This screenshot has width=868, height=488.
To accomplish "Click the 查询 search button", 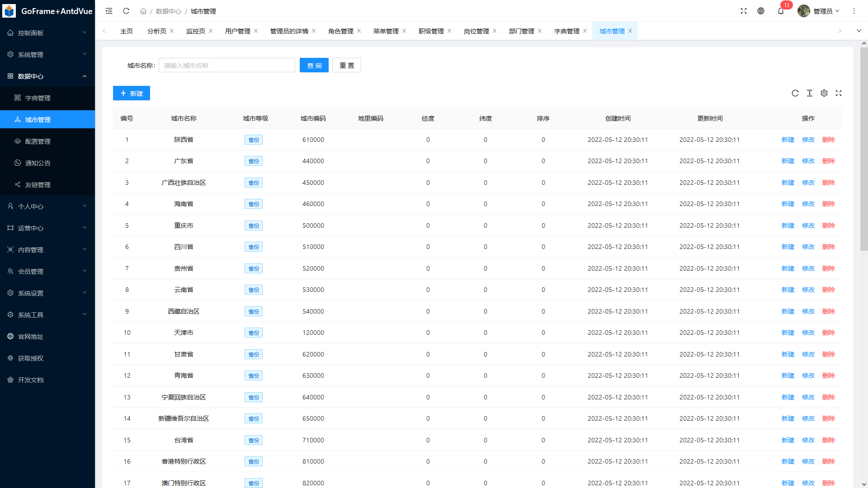I will click(x=314, y=65).
